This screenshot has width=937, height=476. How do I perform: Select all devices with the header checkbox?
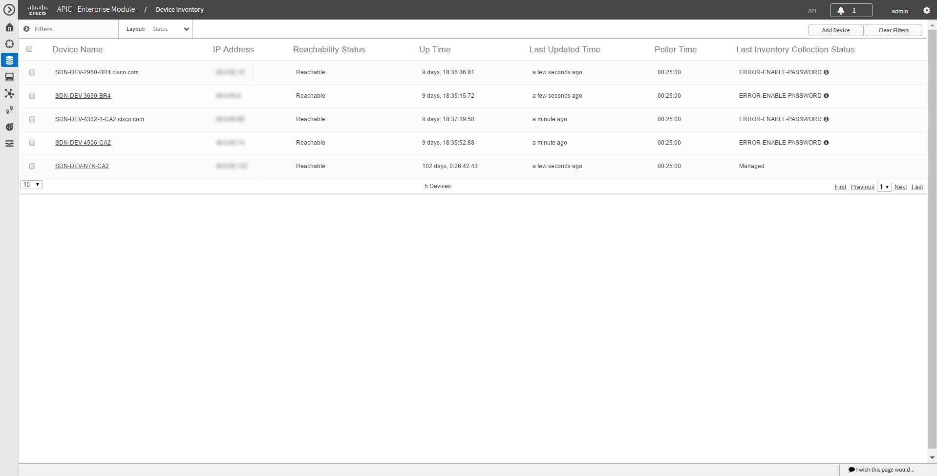[29, 49]
